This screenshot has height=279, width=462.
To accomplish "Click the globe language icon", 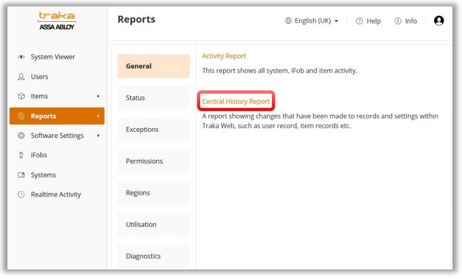I will pos(288,21).
